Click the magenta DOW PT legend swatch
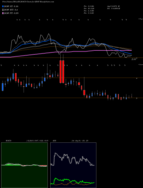This screenshot has height=188, width=143. [3, 13]
